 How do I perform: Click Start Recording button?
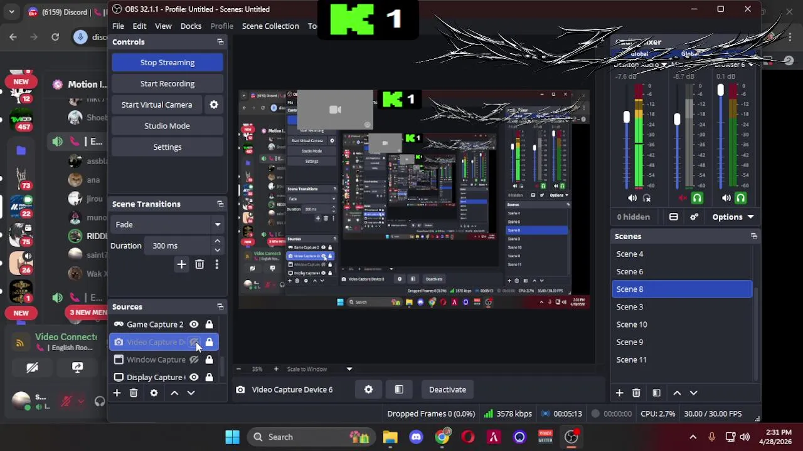pyautogui.click(x=167, y=83)
